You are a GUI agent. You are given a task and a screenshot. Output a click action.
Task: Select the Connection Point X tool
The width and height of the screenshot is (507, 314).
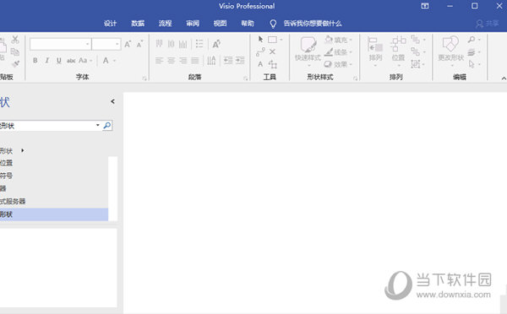click(273, 51)
